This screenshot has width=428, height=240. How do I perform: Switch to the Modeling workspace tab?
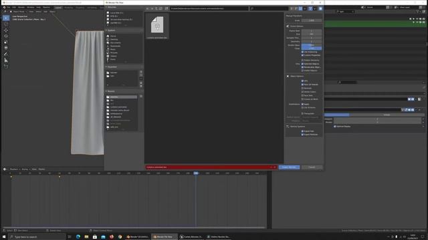coord(68,7)
